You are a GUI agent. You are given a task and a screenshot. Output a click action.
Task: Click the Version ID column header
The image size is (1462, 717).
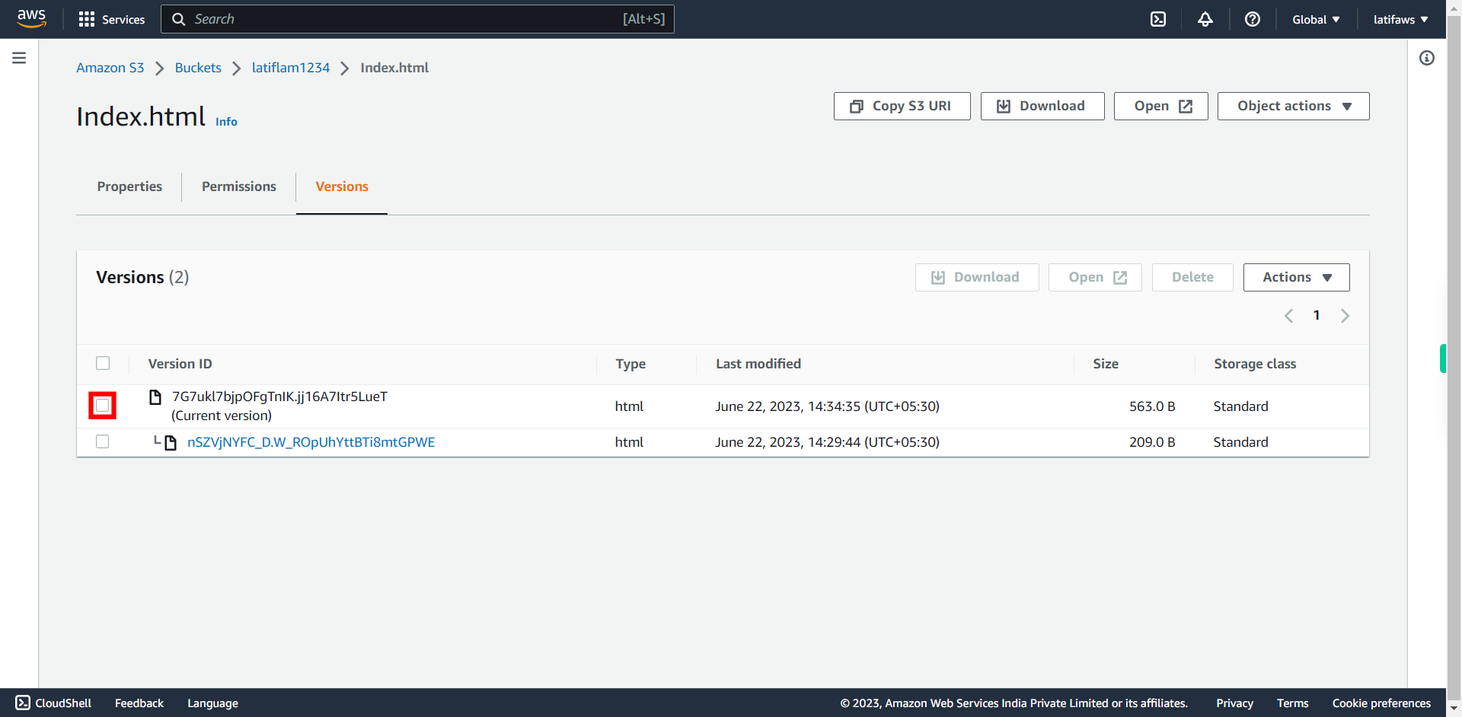point(180,364)
